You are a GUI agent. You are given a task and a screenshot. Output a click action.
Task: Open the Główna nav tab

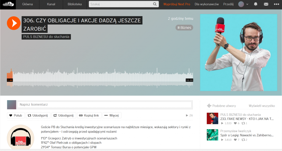28,4
